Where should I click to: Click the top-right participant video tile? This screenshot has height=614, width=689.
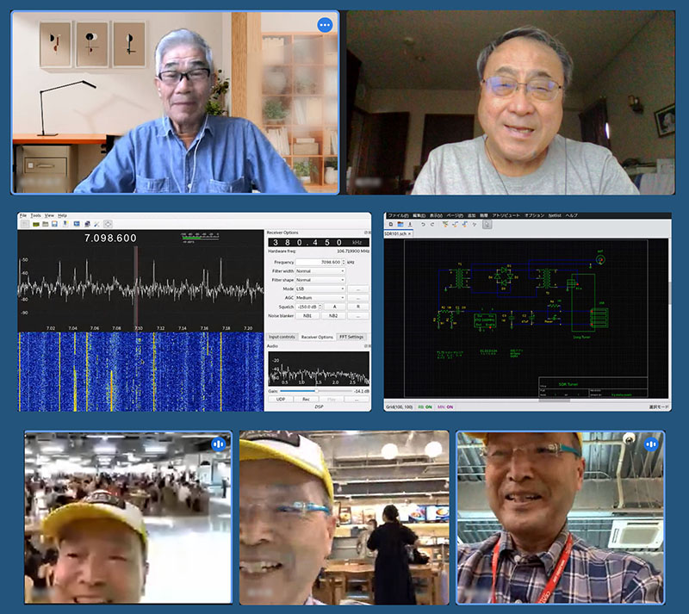[511, 102]
